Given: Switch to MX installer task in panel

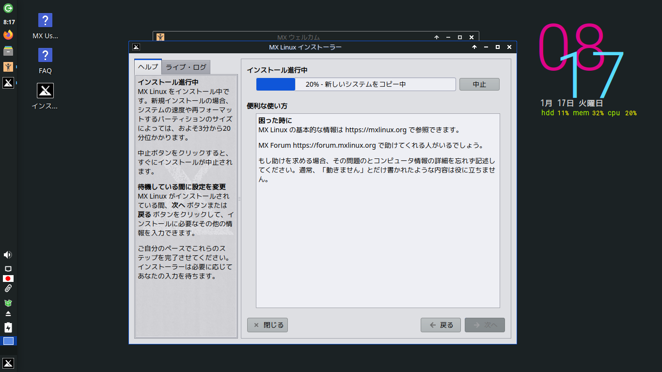Looking at the screenshot, I should pyautogui.click(x=8, y=83).
